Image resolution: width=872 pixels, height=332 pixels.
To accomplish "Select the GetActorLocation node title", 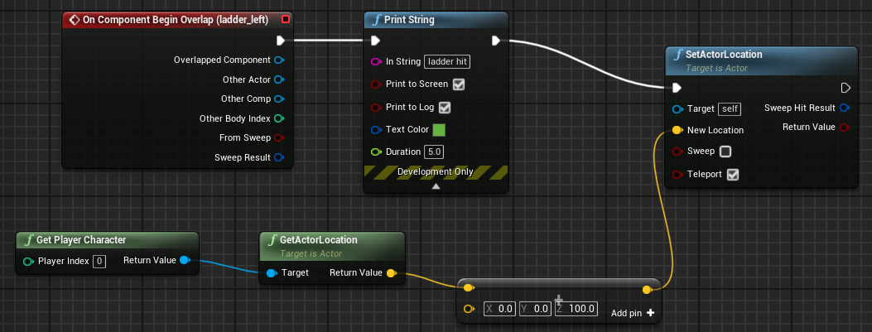I will tap(319, 239).
